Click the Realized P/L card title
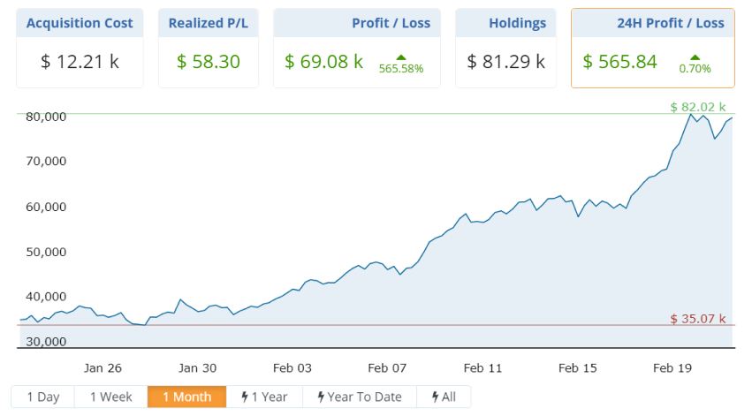This screenshot has height=416, width=752. click(x=209, y=23)
